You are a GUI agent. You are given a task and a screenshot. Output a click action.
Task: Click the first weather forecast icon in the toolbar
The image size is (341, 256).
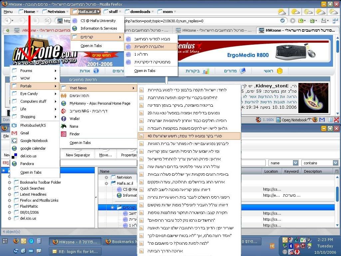[x=282, y=11]
